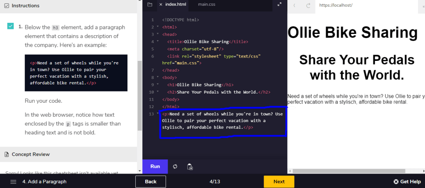Image resolution: width=425 pixels, height=188 pixels.
Task: Close the index.html tab
Action: tap(161, 5)
